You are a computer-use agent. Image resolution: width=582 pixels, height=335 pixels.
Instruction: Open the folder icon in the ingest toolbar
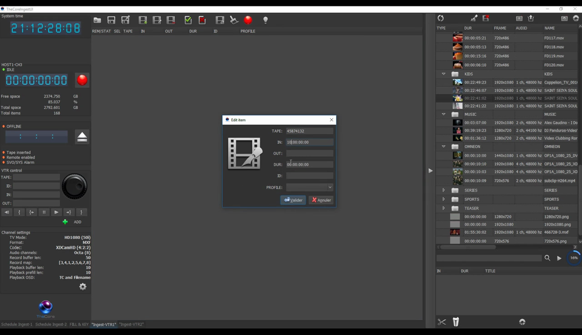click(x=97, y=20)
